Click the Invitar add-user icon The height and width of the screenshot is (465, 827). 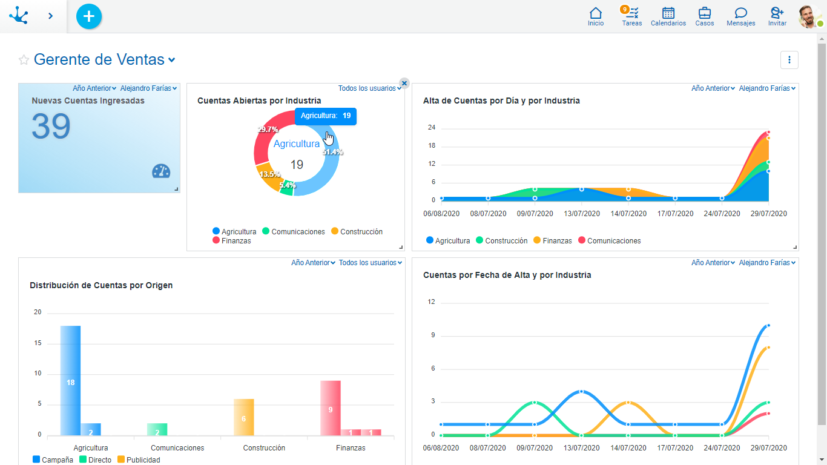point(777,17)
